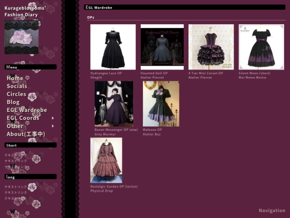290x218 pixels.
Task: Open the Hydrangea Lace OP dress photo
Action: [x=113, y=47]
